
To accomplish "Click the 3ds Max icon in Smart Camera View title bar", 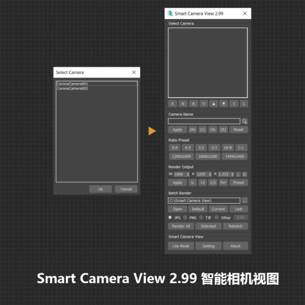I will (170, 13).
